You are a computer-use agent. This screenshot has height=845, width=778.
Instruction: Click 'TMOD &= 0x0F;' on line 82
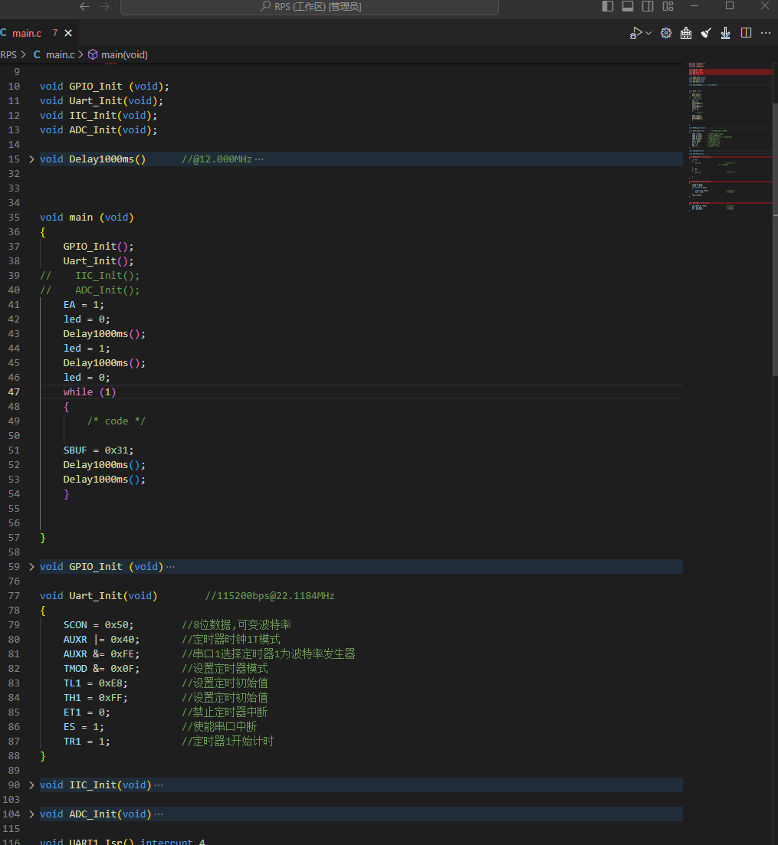coord(101,668)
